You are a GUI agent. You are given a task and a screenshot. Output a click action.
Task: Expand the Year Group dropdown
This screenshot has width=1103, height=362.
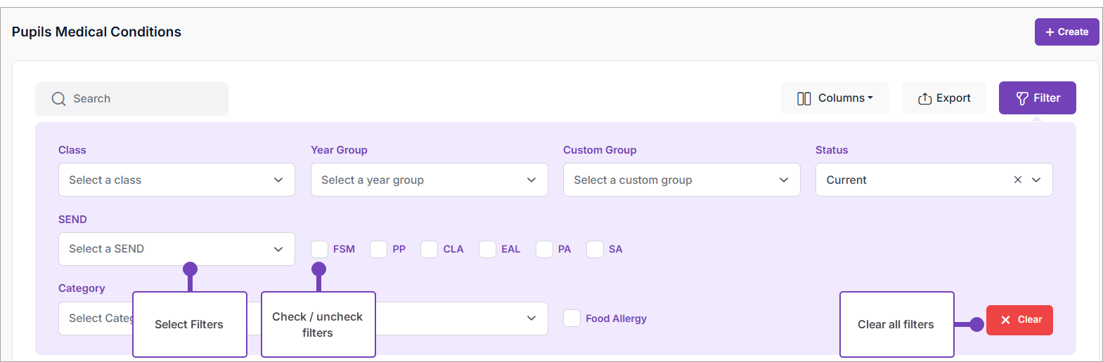429,180
